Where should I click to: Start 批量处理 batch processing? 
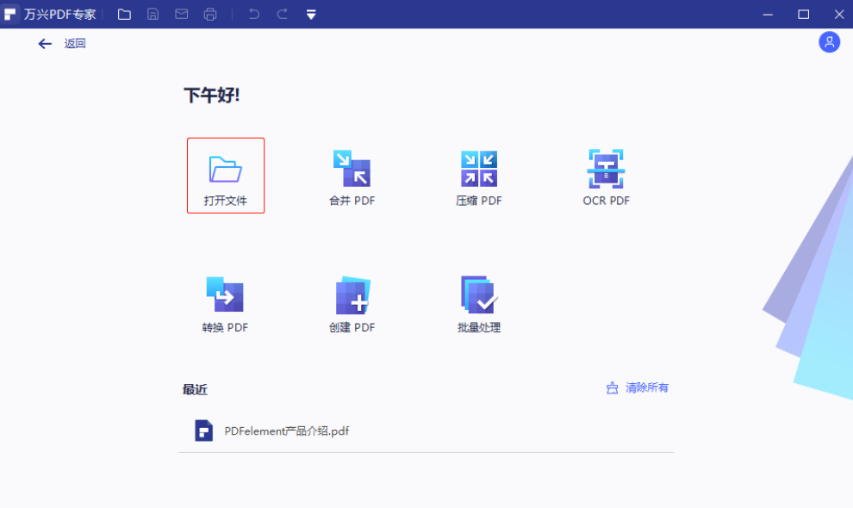[x=478, y=301]
